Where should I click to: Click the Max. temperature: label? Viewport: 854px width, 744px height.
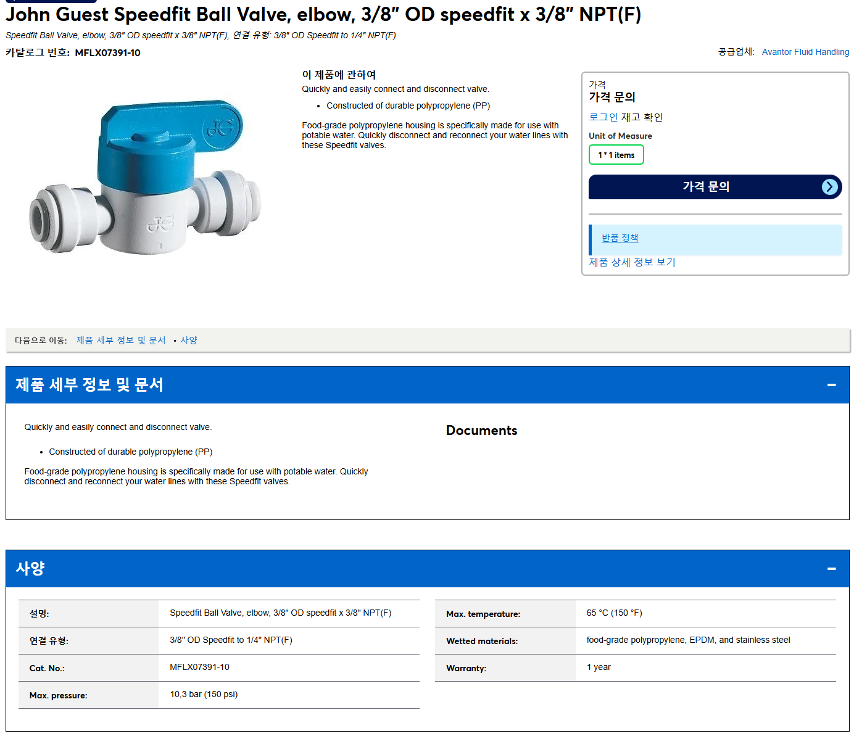pos(483,614)
